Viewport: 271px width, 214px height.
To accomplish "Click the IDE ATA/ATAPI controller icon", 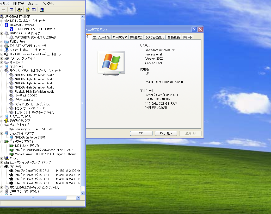I will [7, 46].
